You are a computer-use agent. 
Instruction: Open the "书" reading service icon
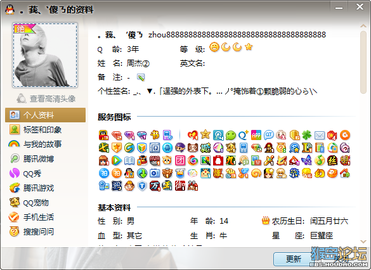155,135
